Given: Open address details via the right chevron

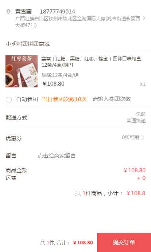Looking at the screenshot, I should [144, 18].
